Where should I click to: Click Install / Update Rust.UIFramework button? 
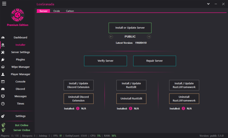pyautogui.click(x=184, y=85)
